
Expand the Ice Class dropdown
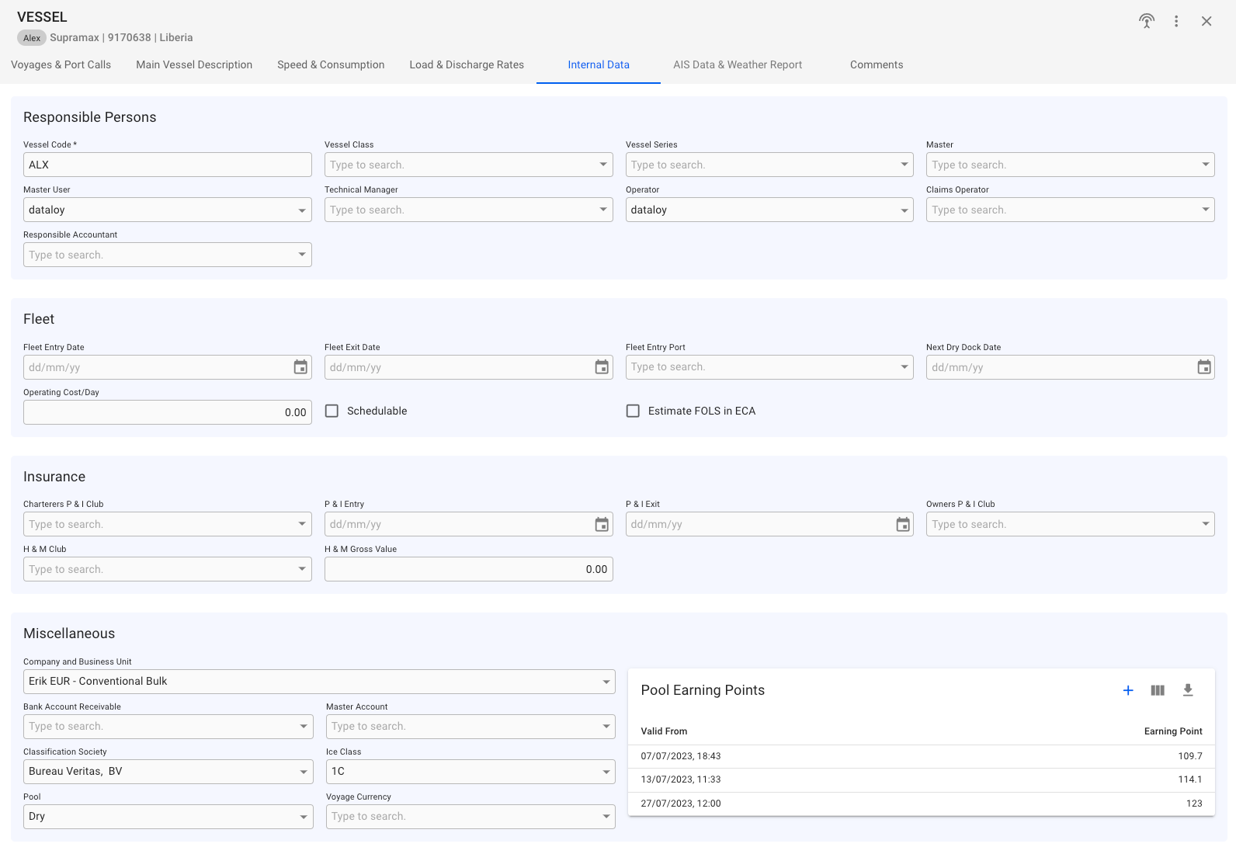606,772
